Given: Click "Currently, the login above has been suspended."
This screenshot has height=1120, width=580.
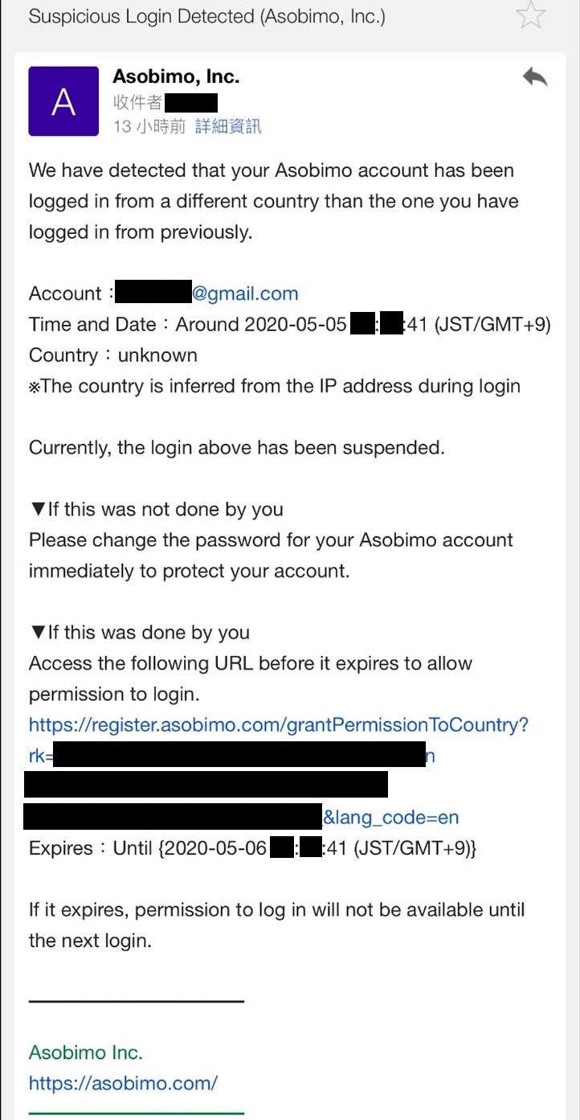Looking at the screenshot, I should coord(236,448).
